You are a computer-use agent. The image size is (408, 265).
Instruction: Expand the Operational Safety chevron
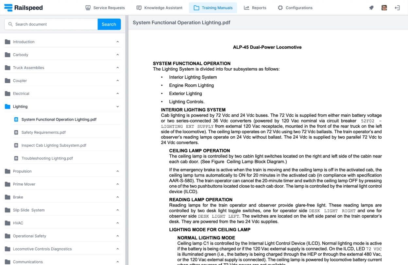click(118, 236)
